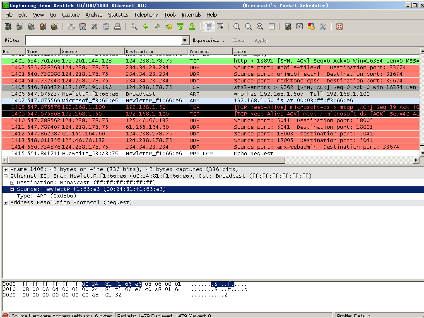Click packet list scroll left arrow
The height and width of the screenshot is (318, 424).
(5, 160)
